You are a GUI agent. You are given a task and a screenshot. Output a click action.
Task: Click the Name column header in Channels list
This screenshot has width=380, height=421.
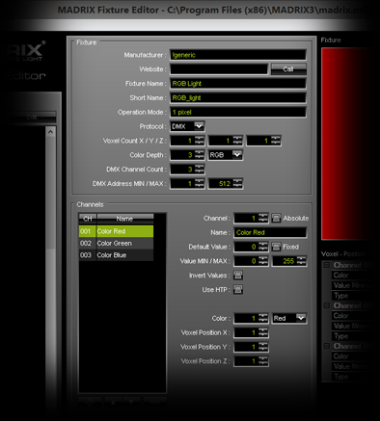[125, 219]
